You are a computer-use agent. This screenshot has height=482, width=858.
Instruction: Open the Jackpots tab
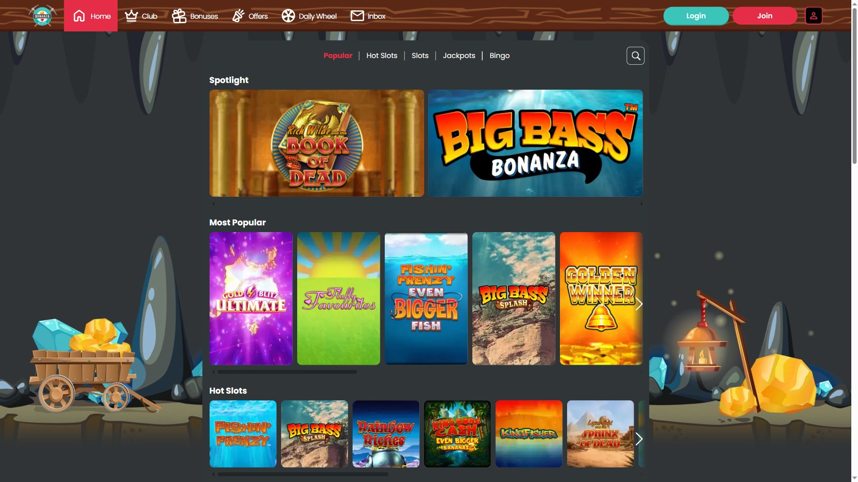459,55
